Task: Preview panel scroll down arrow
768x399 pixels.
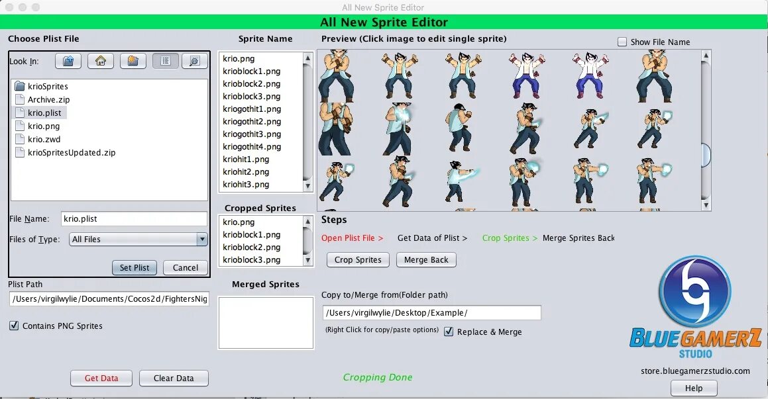Action: click(x=706, y=206)
